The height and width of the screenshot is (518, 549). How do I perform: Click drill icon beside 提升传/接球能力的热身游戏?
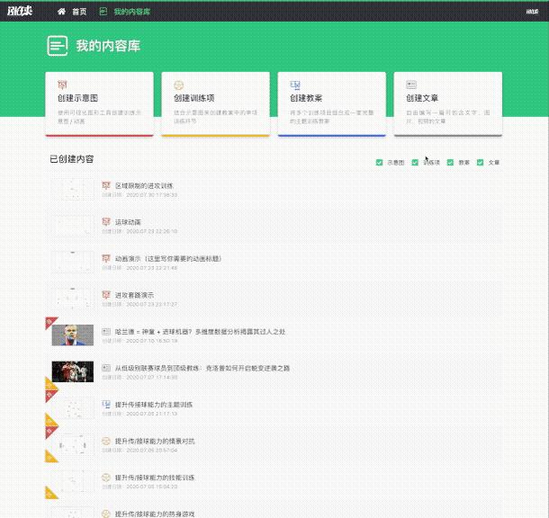tap(106, 514)
